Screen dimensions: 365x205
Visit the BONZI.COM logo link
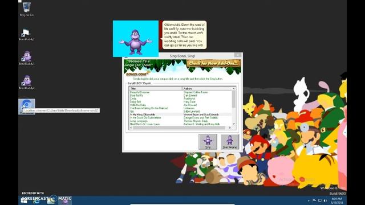(137, 74)
